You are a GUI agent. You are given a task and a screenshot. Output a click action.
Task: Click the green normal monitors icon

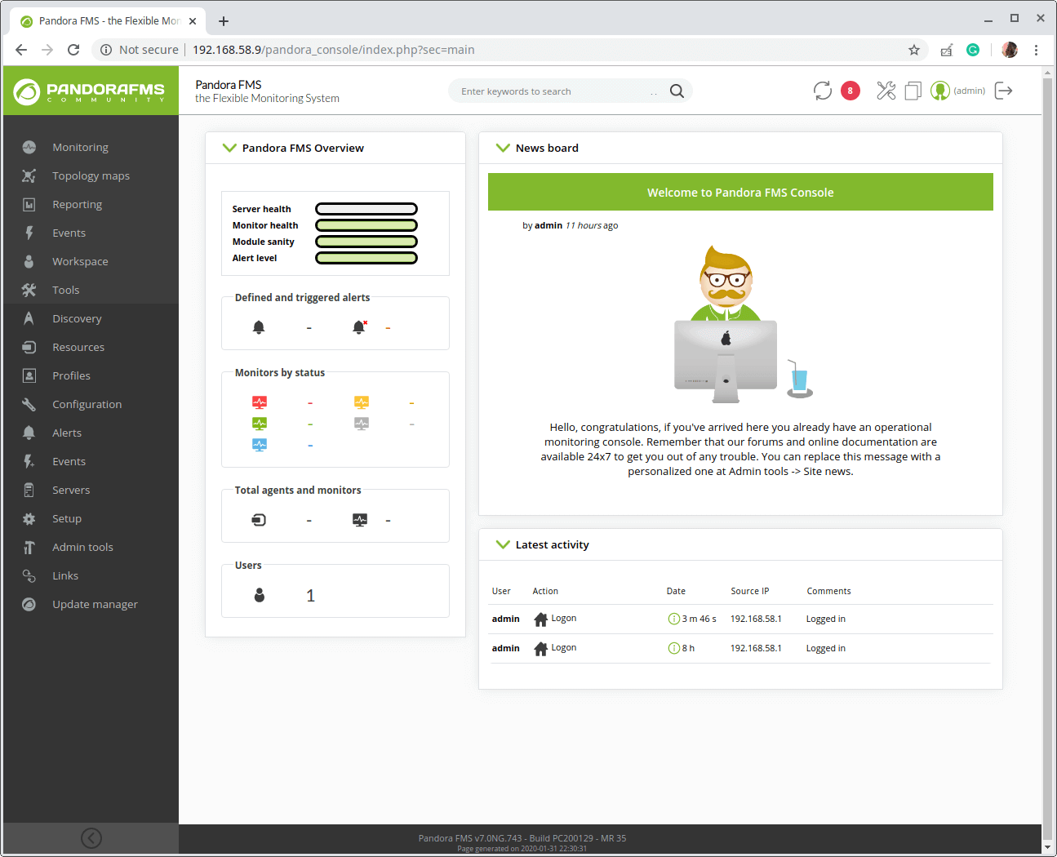tap(260, 424)
